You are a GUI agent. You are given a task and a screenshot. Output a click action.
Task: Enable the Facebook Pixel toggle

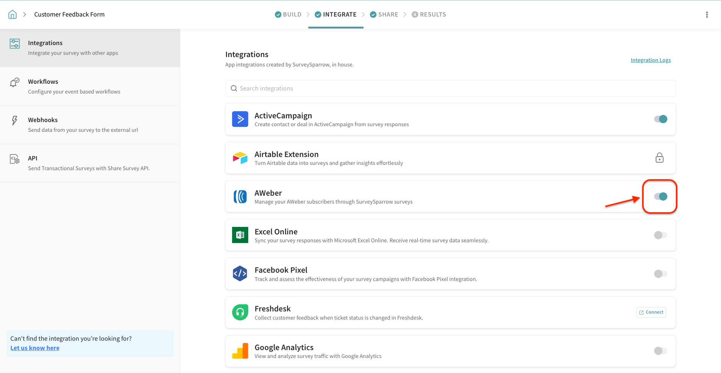661,274
